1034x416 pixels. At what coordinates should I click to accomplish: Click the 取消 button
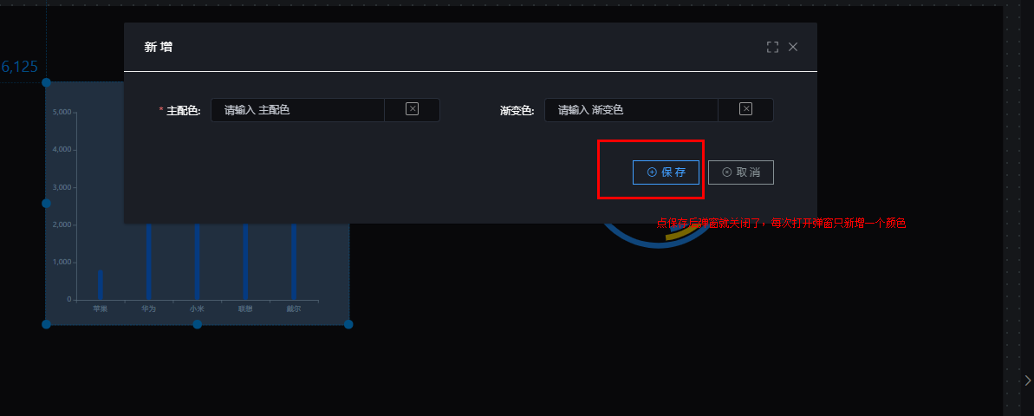click(740, 172)
